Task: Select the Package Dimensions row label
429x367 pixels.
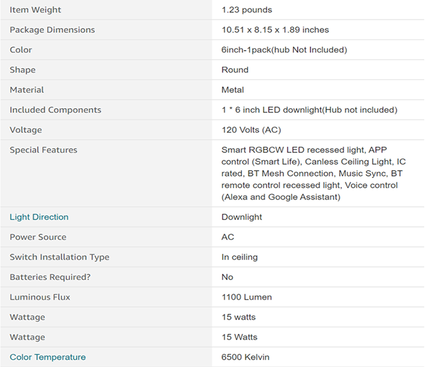Action: (52, 30)
